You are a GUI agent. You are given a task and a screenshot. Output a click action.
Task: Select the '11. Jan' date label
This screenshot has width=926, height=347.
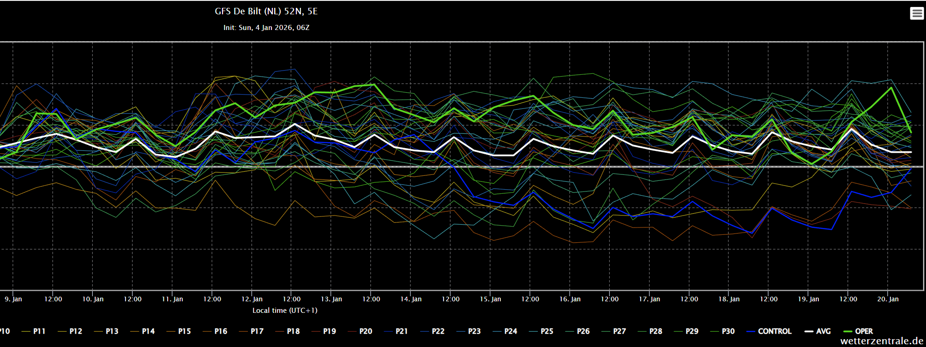point(172,299)
